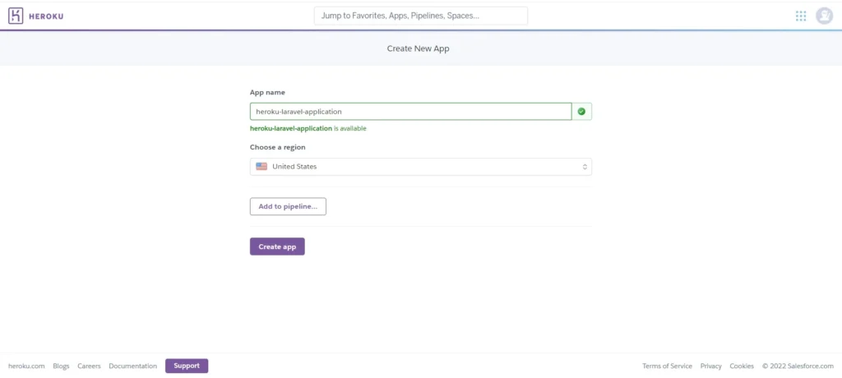The height and width of the screenshot is (378, 842).
Task: Click the Jump to Favorites search box
Action: click(x=420, y=16)
